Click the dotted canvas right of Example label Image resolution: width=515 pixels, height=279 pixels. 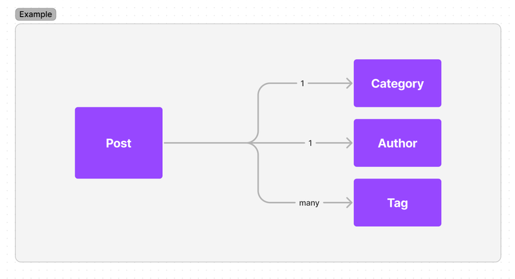[x=263, y=14]
